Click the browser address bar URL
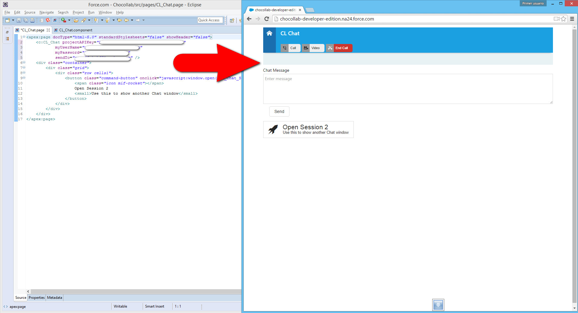The width and height of the screenshot is (578, 313). click(x=327, y=19)
